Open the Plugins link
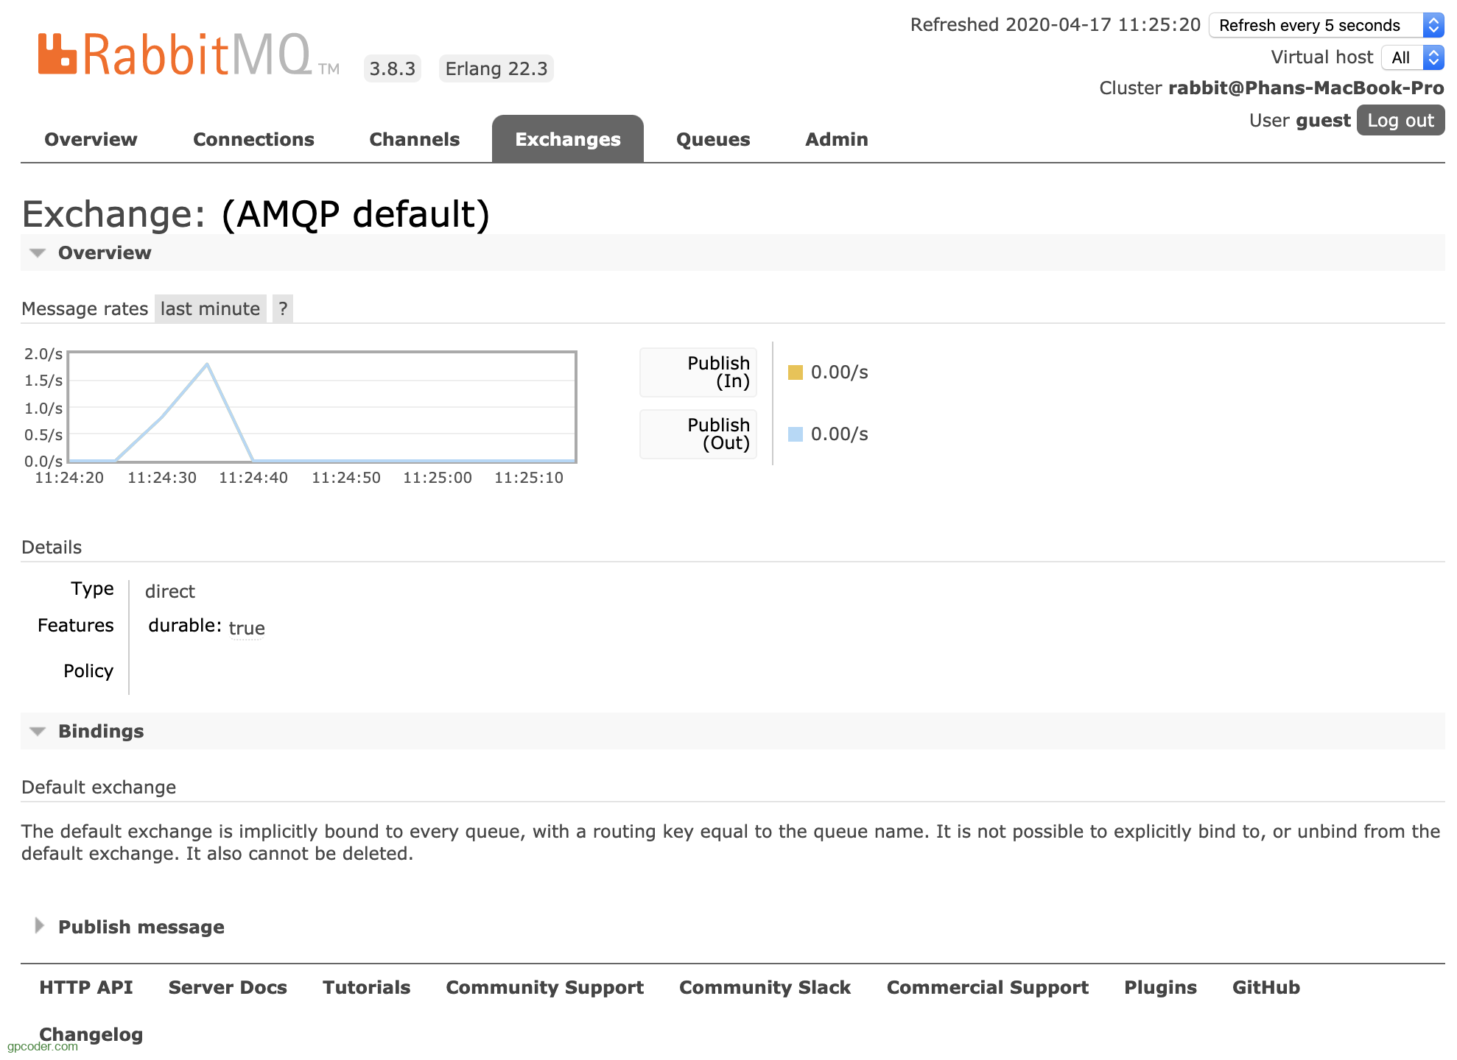 pyautogui.click(x=1160, y=987)
